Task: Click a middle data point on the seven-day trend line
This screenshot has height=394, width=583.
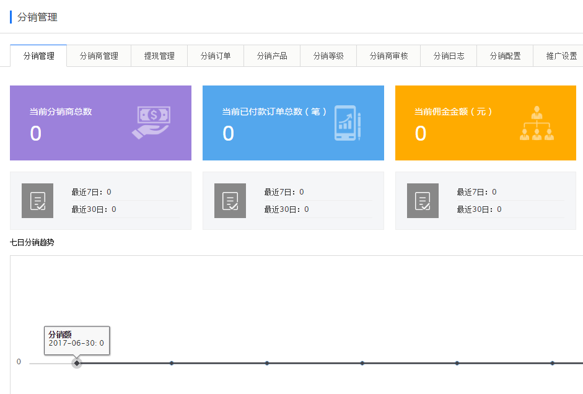Action: [x=266, y=362]
